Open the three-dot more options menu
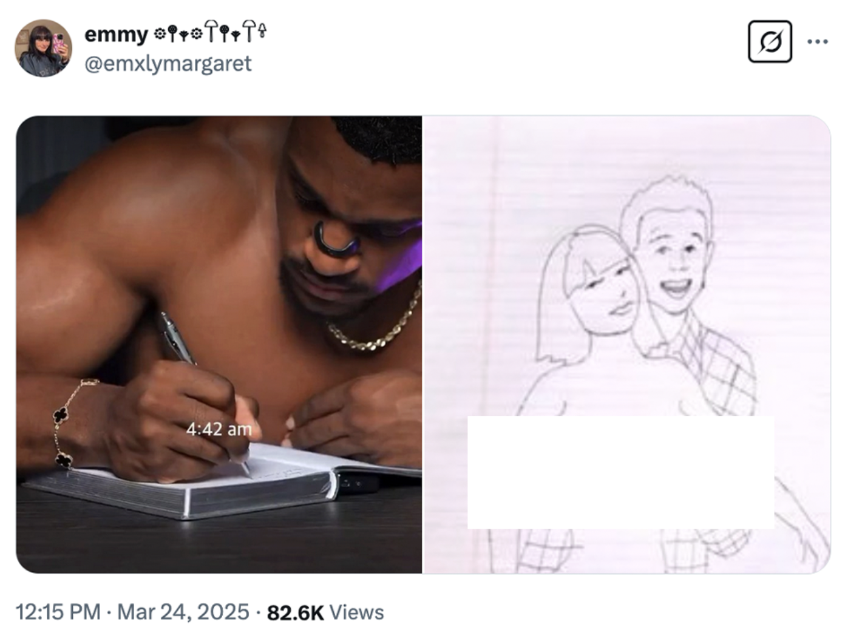Image resolution: width=845 pixels, height=641 pixels. (818, 42)
